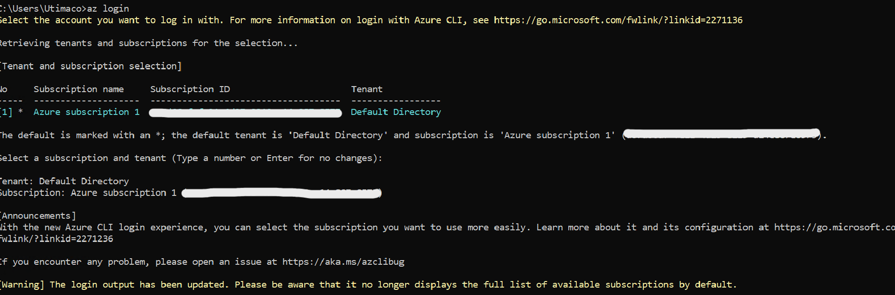This screenshot has height=295, width=895.
Task: Click the 'Tenant' column header
Action: [367, 89]
